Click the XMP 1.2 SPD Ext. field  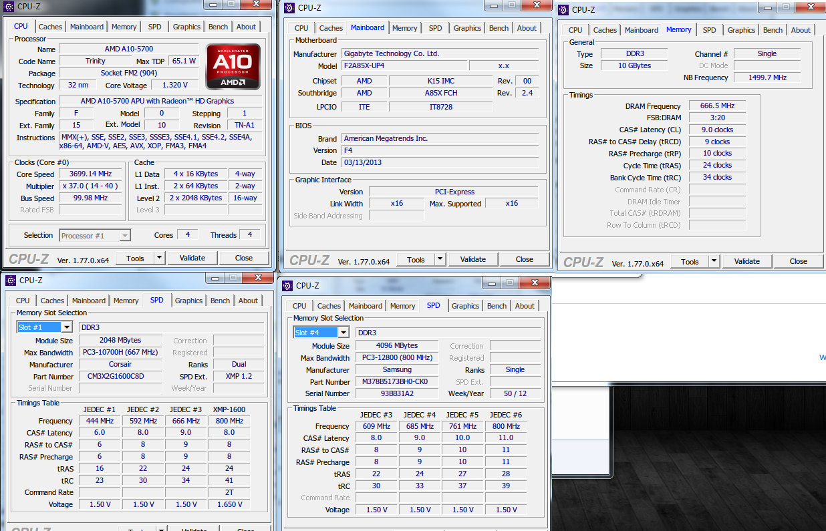[x=239, y=376]
